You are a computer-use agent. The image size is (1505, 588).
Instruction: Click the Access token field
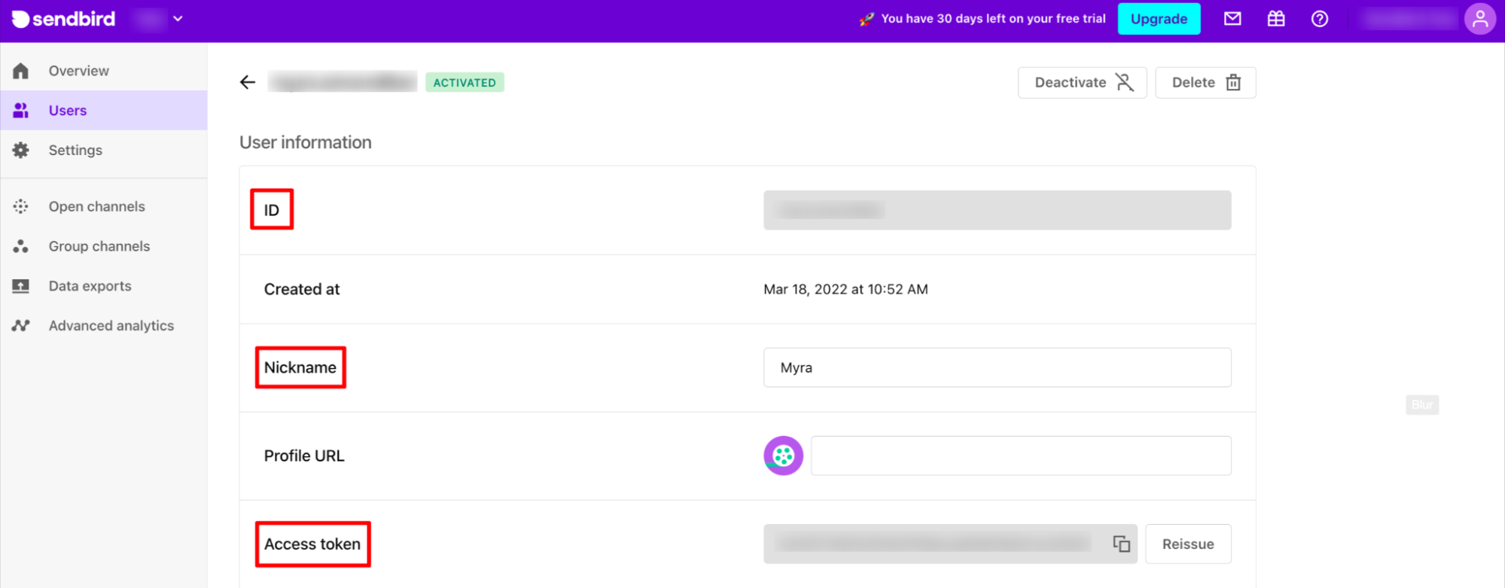pyautogui.click(x=950, y=544)
